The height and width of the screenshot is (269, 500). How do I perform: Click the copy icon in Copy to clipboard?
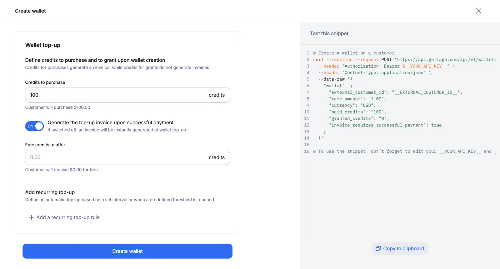tap(378, 248)
